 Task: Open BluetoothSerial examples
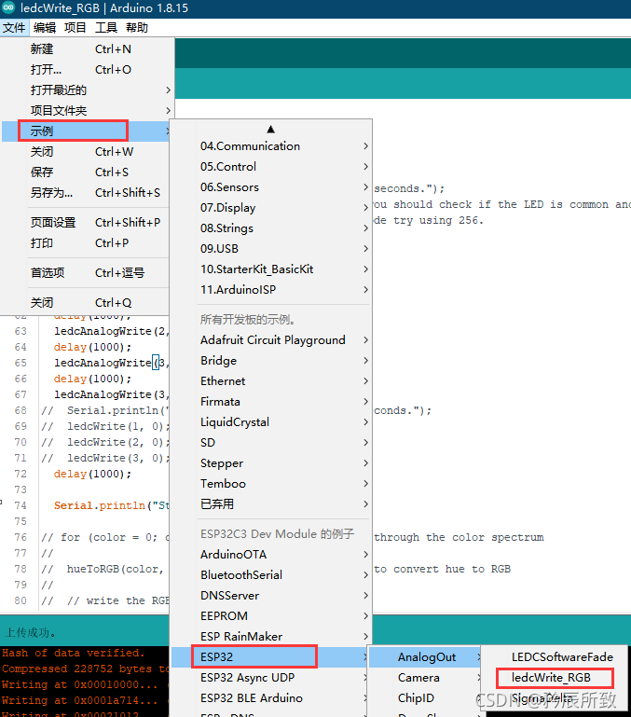point(270,575)
